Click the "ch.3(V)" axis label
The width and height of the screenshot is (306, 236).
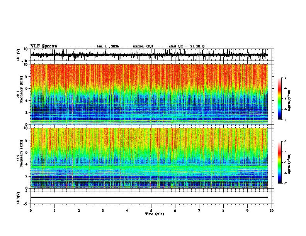point(19,198)
